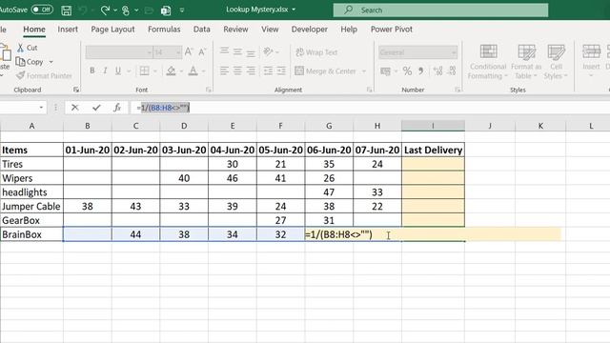Open the Formulas tab
Viewport: 610px width, 343px height.
coord(164,30)
